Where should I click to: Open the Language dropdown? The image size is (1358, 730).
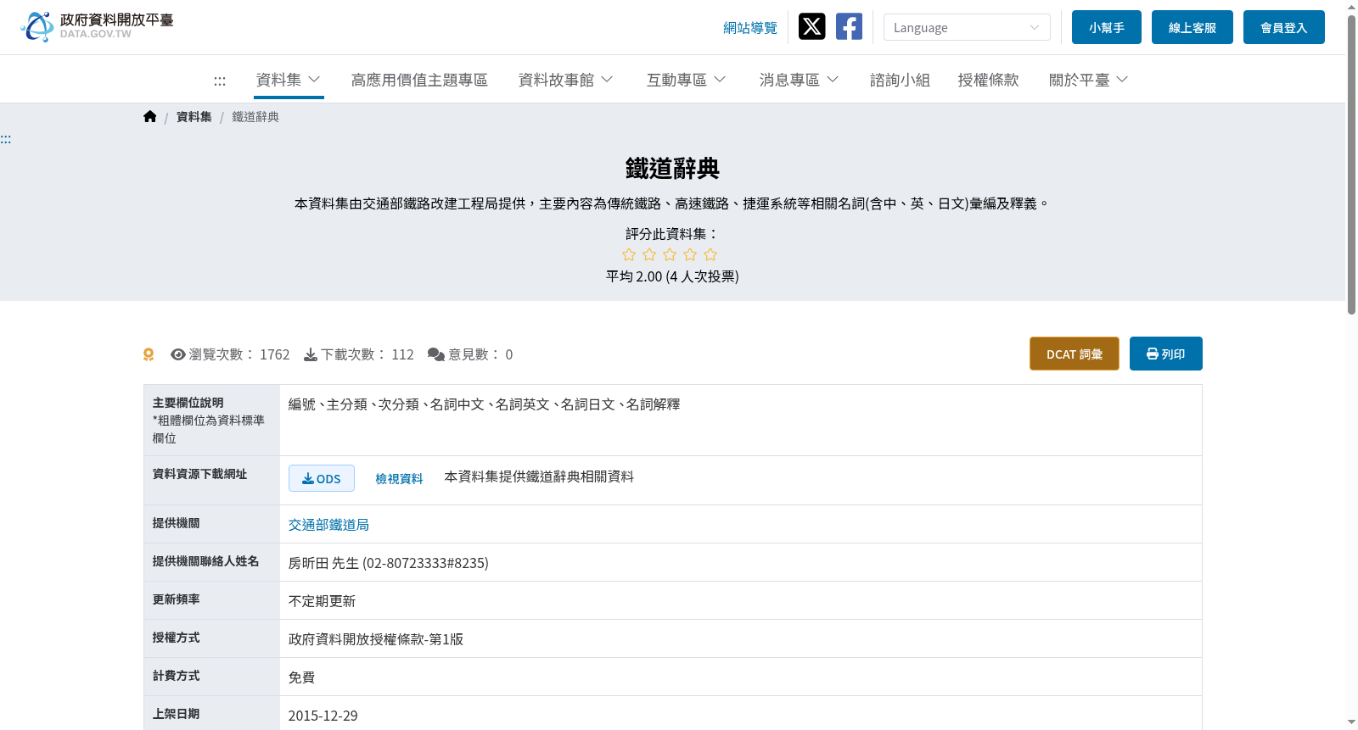967,27
